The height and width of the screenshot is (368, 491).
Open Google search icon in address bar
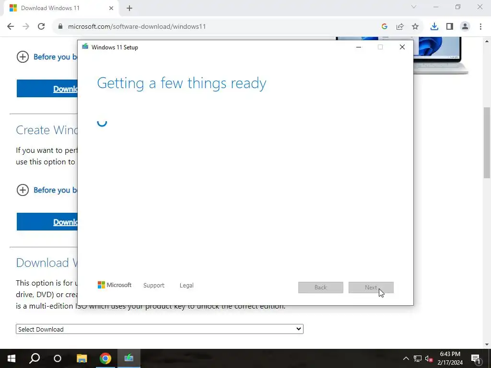point(385,27)
